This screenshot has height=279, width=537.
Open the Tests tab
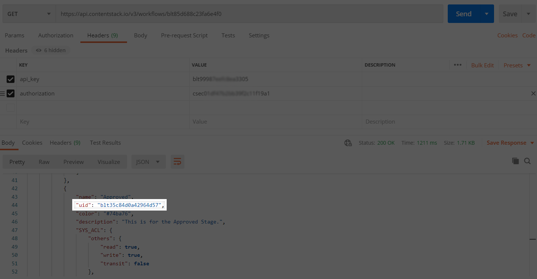tap(228, 36)
